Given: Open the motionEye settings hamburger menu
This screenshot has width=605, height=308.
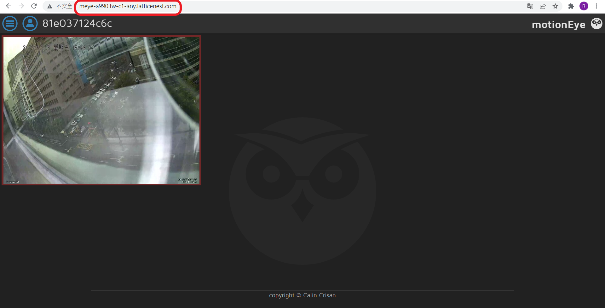Looking at the screenshot, I should 10,24.
